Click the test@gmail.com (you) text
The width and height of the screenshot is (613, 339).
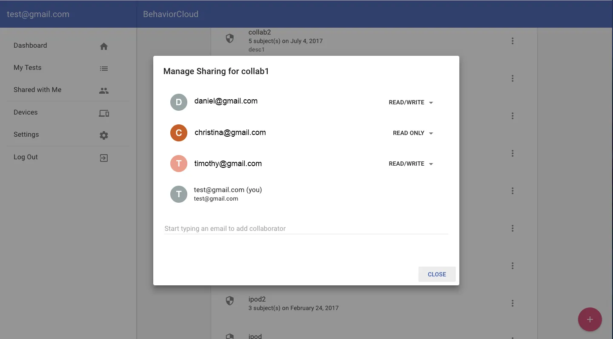point(228,190)
